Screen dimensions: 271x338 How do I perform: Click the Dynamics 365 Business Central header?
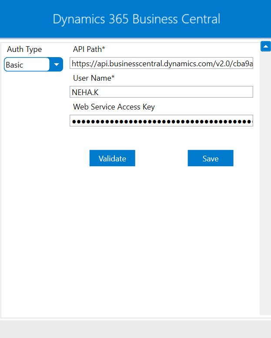click(137, 19)
